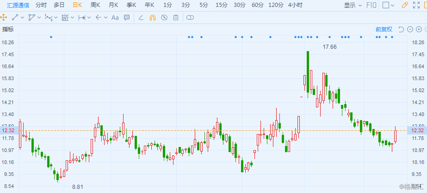The width and height of the screenshot is (427, 193).
Task: Select the speech bubble comment tool
Action: click(x=127, y=18)
